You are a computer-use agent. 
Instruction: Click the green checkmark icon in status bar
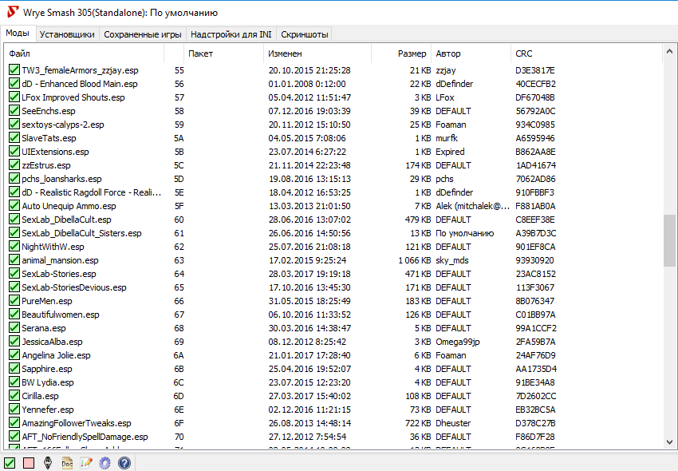10,462
